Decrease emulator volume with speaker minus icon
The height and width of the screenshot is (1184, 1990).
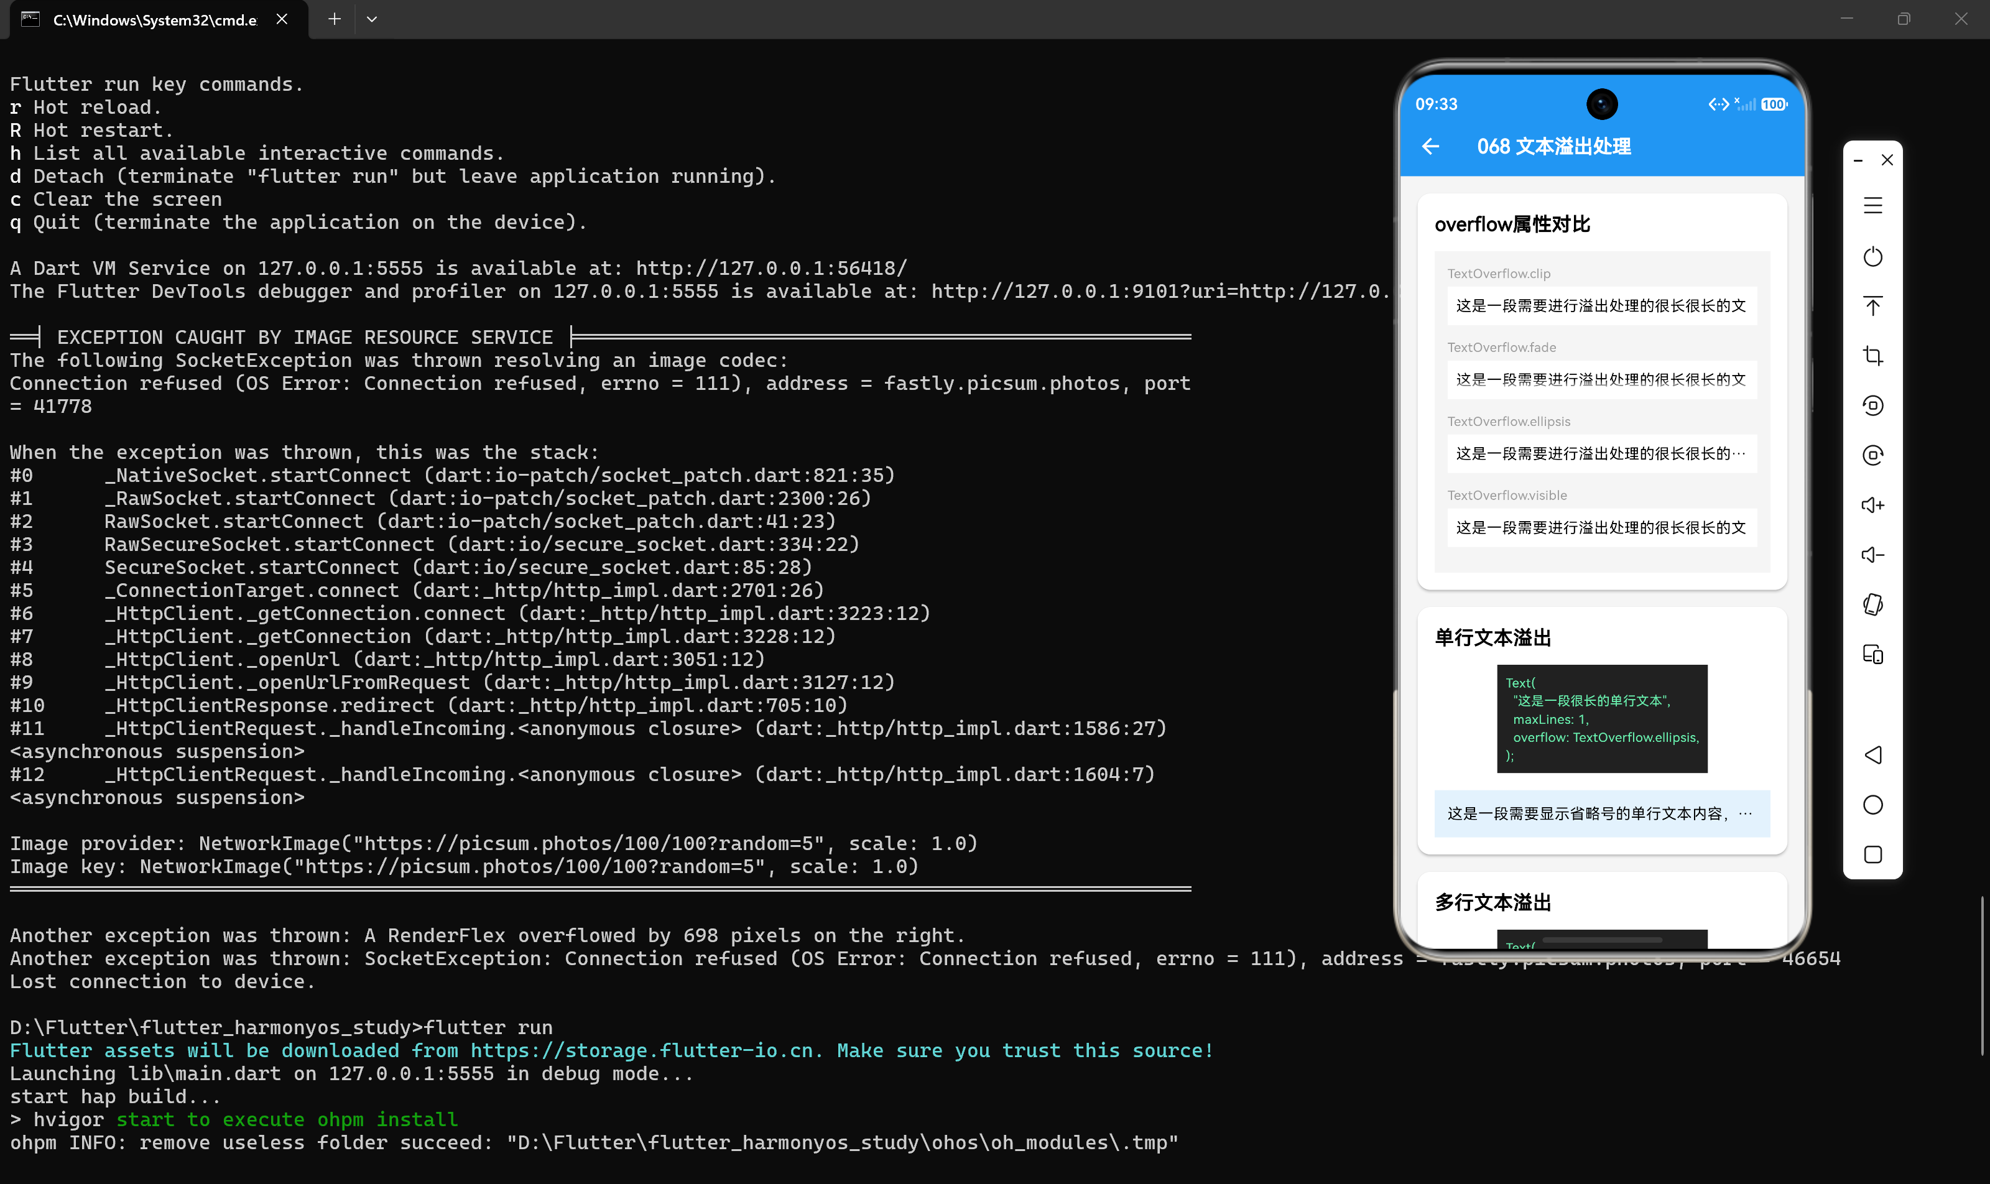point(1872,555)
